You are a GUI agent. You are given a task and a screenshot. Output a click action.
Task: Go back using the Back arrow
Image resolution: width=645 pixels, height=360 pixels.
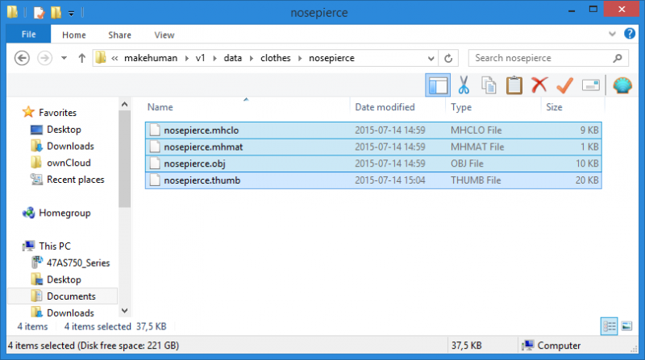tap(22, 58)
